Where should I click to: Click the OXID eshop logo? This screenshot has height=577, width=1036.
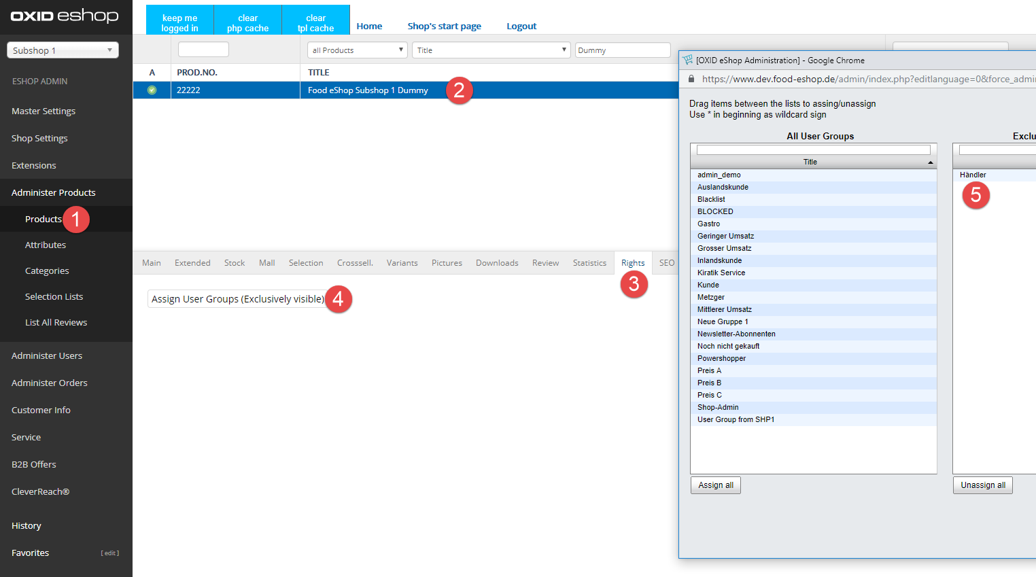[x=65, y=16]
